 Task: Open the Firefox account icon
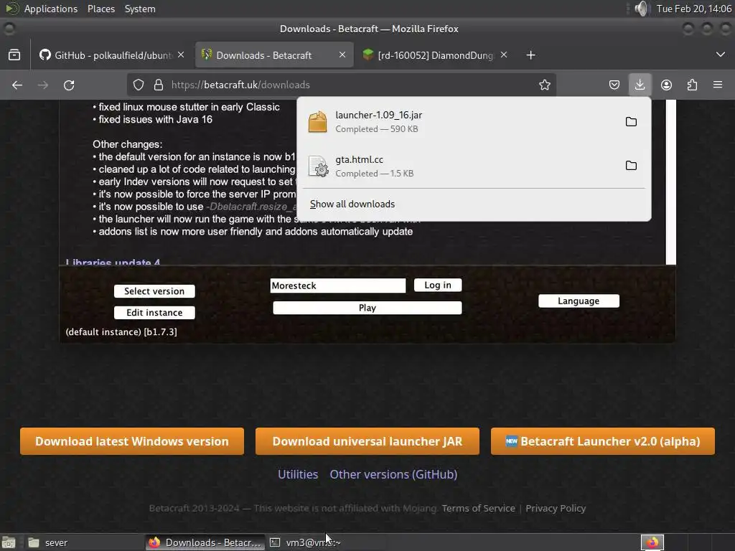click(666, 85)
